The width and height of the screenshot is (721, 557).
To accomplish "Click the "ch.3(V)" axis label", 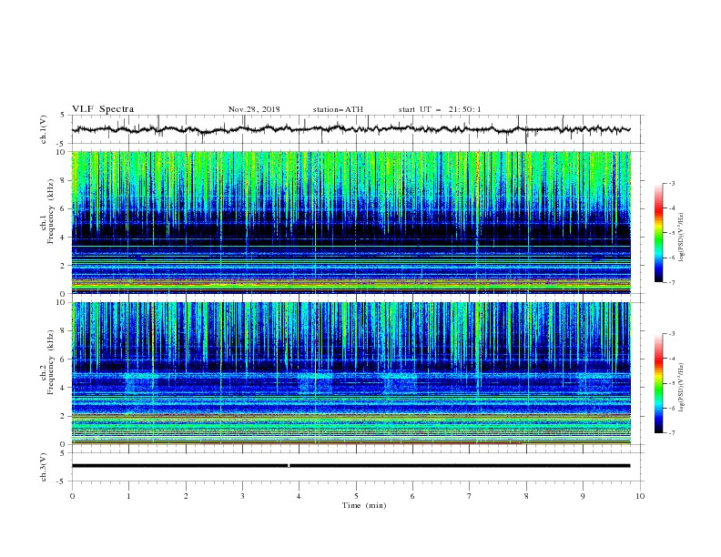I will click(x=44, y=467).
